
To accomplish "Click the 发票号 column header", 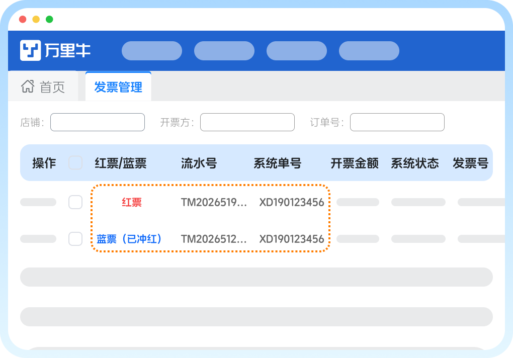I will (470, 163).
